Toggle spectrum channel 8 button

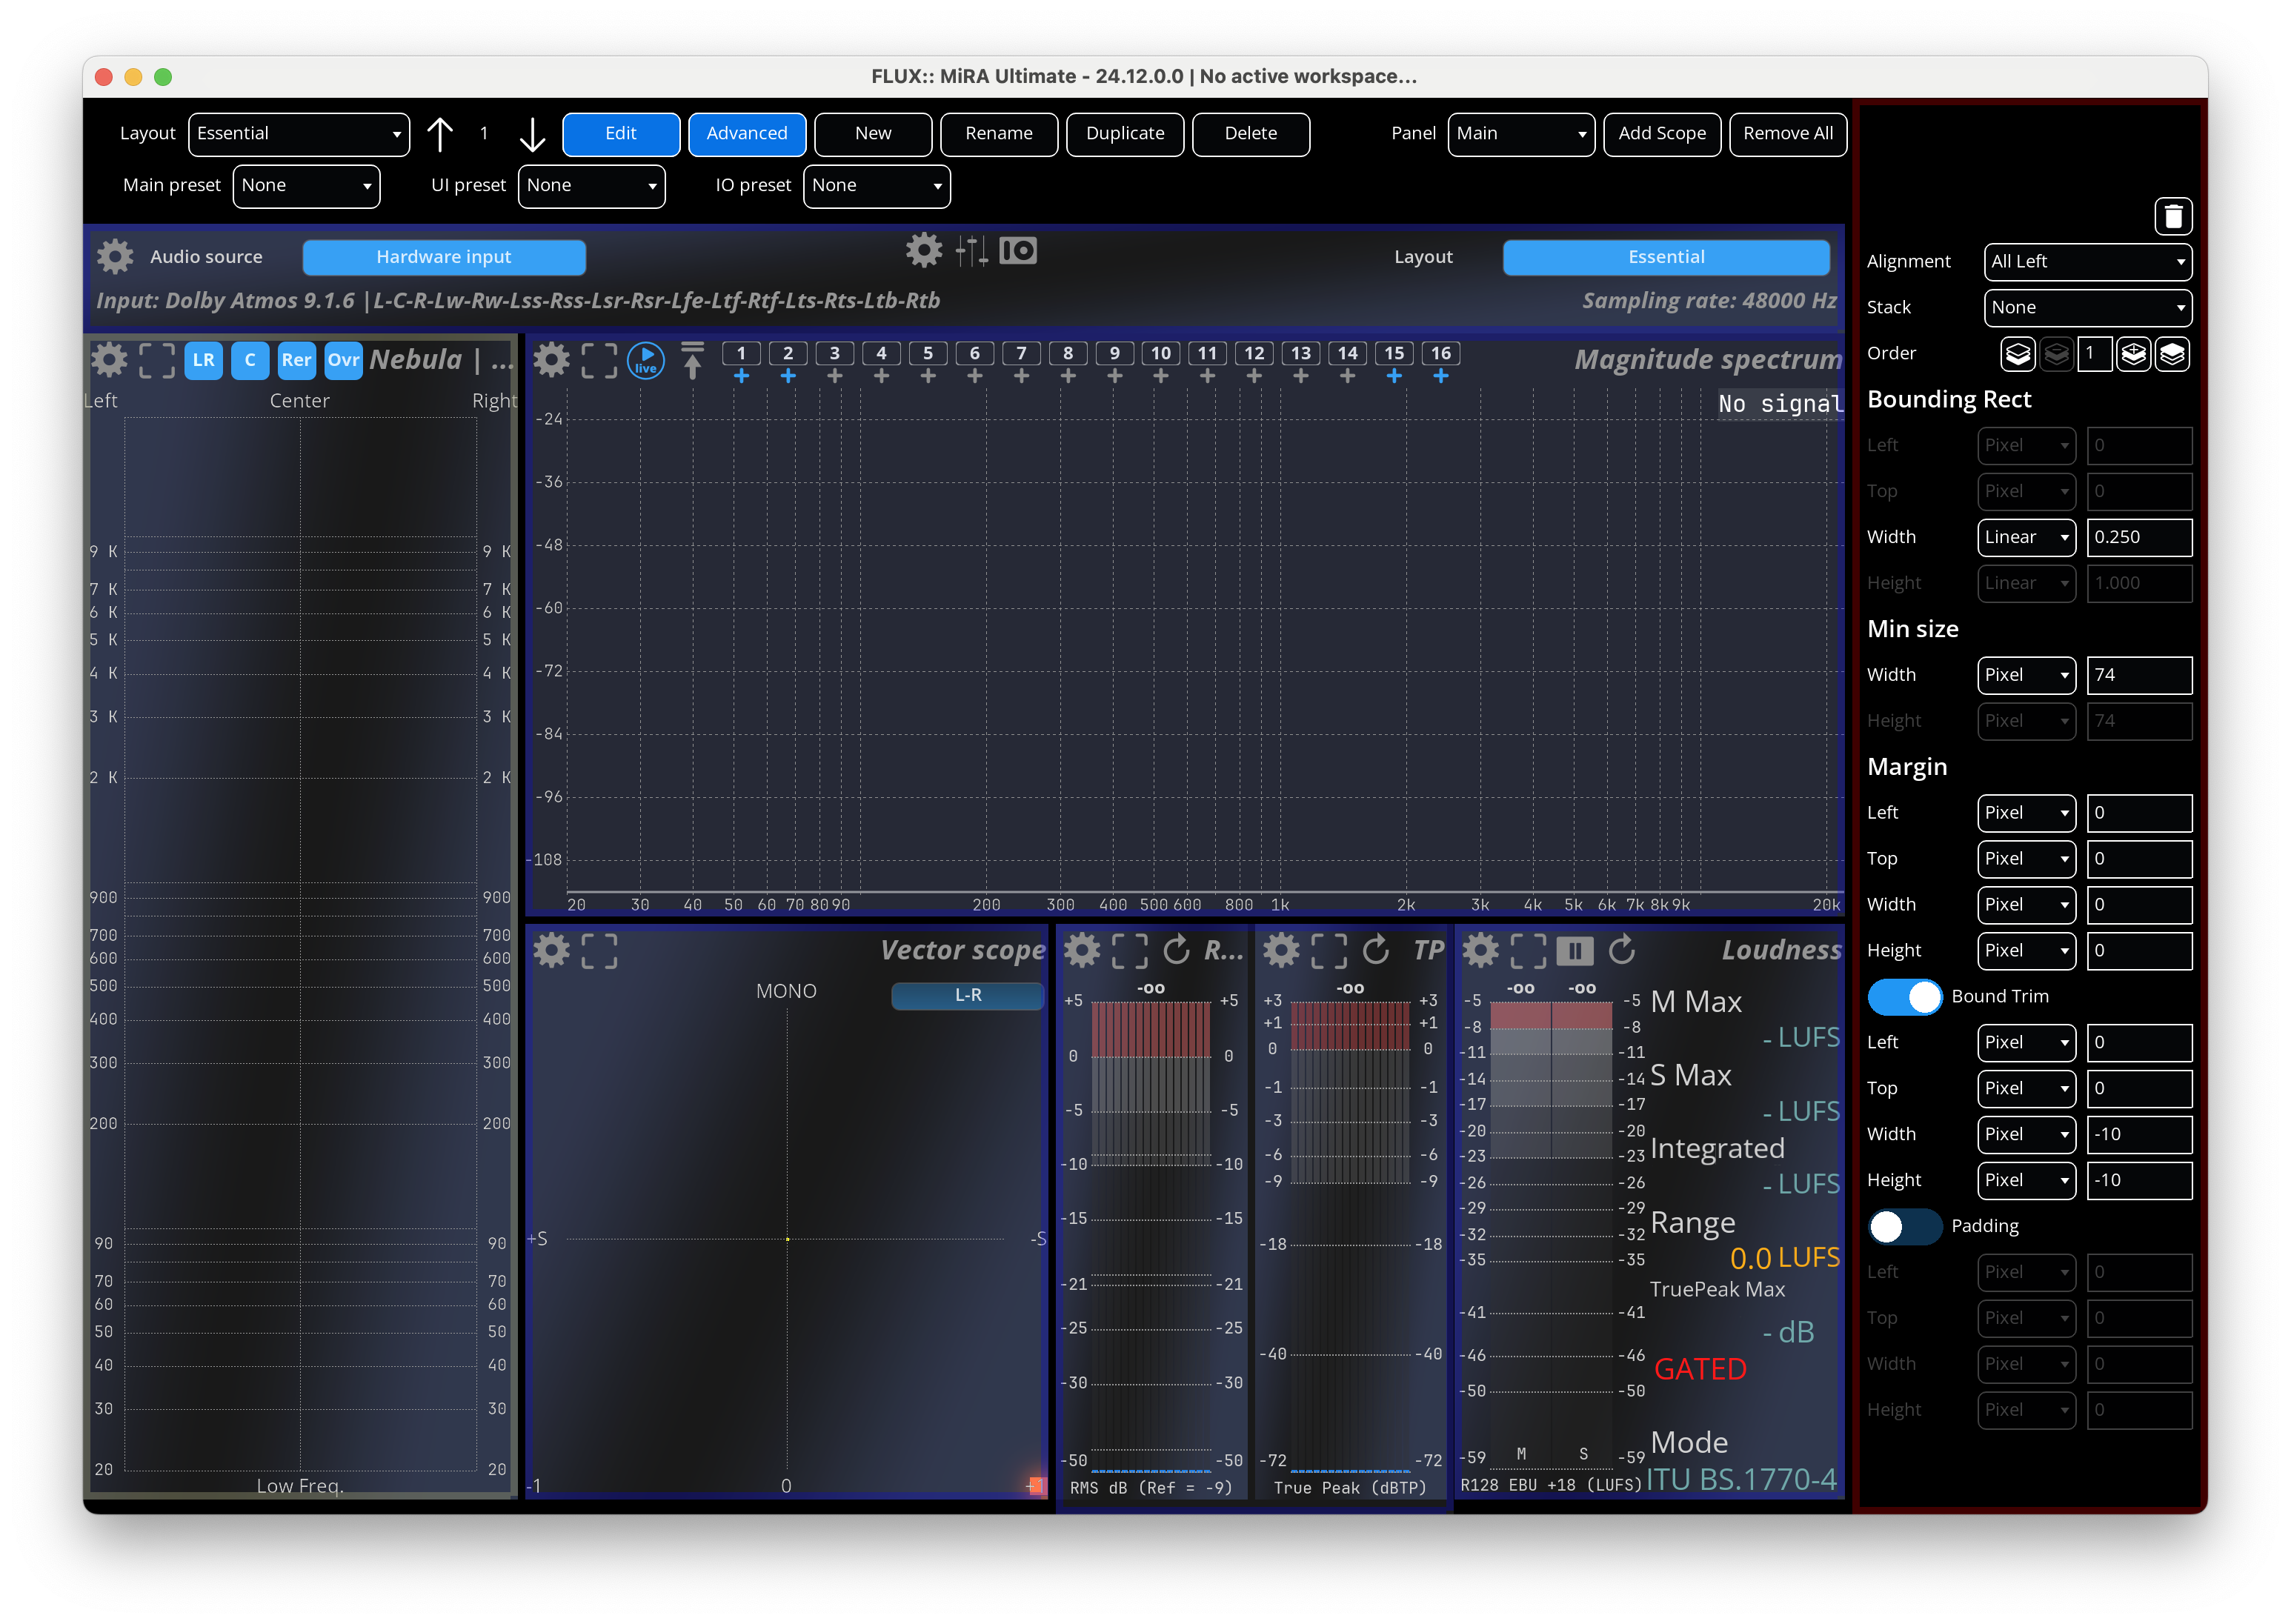[1067, 353]
